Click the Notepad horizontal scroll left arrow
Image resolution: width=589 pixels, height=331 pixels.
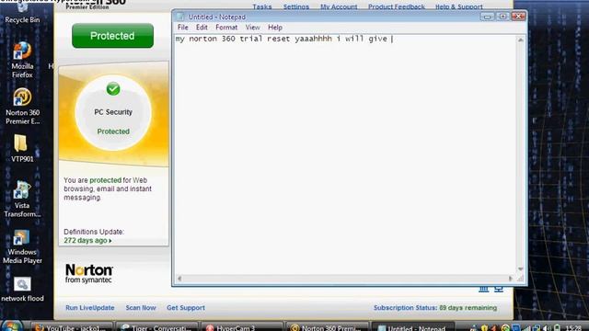(179, 279)
